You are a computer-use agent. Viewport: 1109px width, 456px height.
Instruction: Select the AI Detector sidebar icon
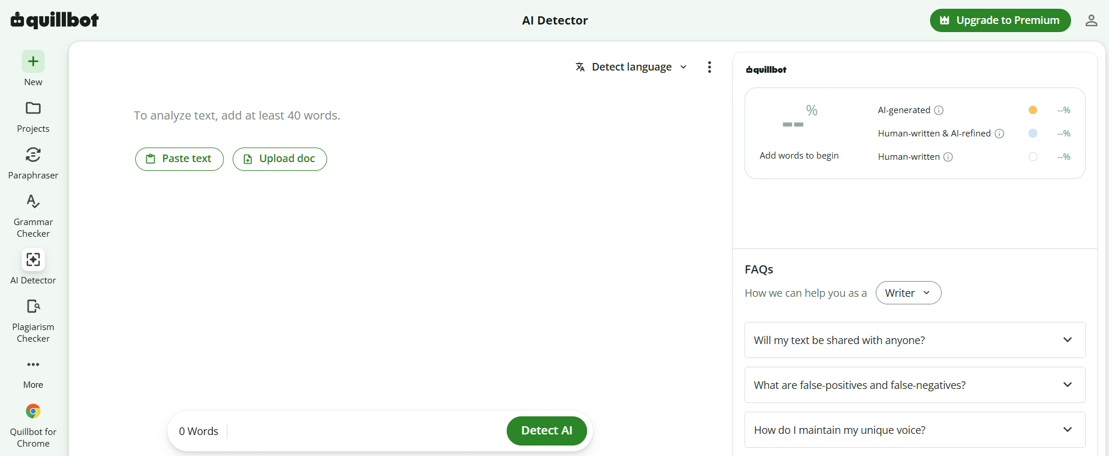(33, 259)
